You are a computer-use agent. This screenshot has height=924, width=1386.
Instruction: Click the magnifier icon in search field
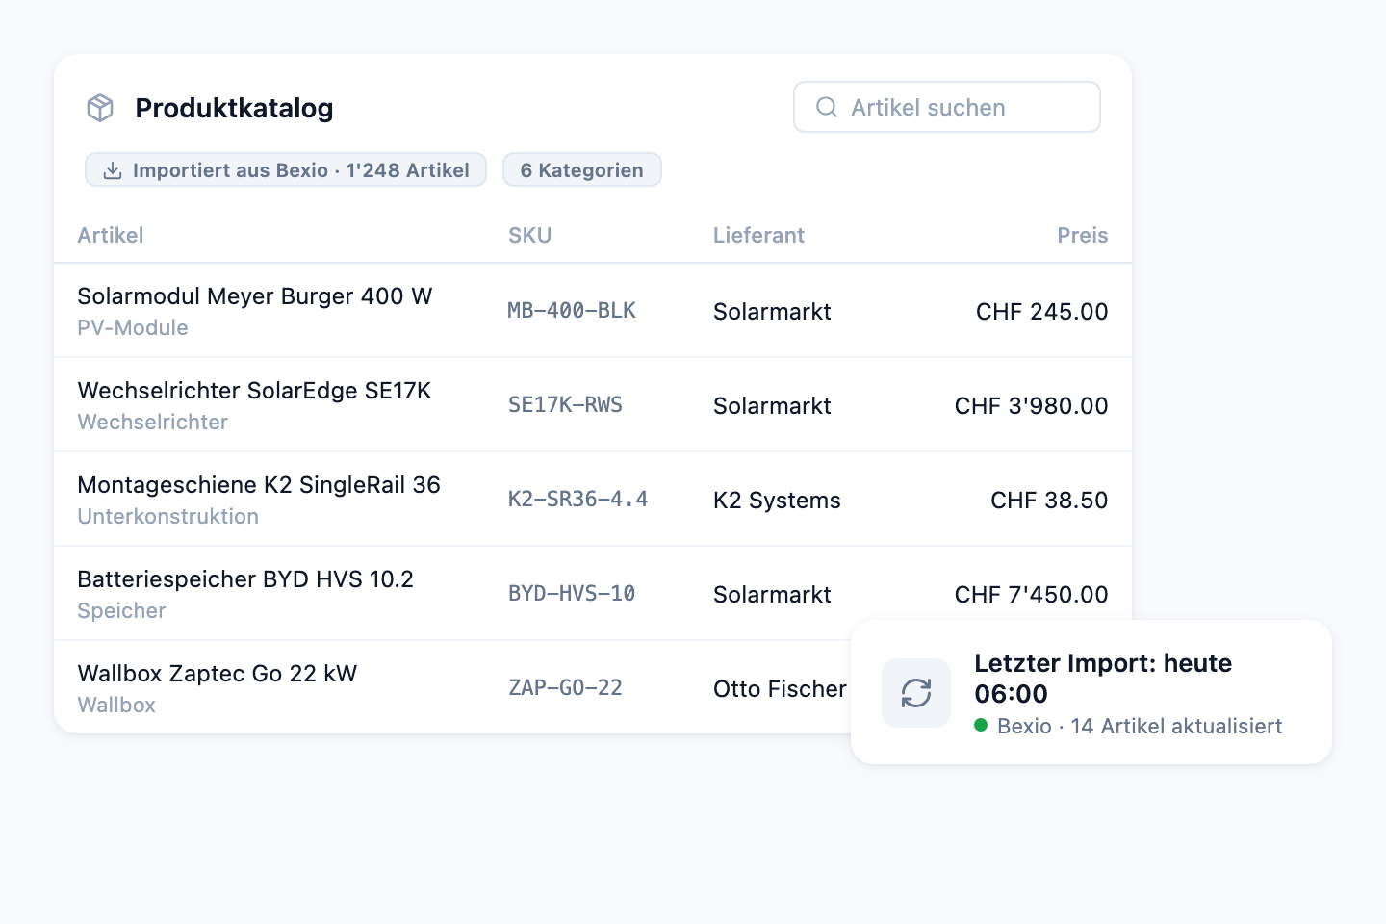coord(827,107)
